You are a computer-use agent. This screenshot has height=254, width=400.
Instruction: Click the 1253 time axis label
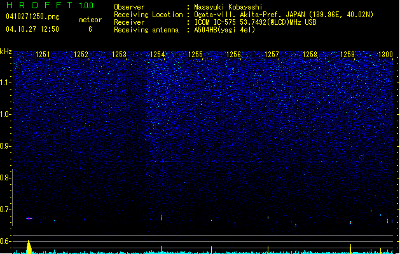point(119,55)
